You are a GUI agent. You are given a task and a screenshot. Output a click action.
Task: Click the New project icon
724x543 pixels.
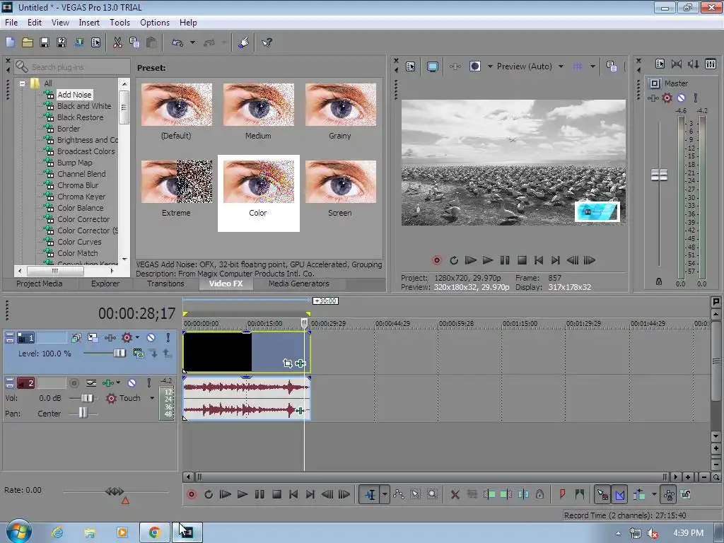tap(10, 42)
